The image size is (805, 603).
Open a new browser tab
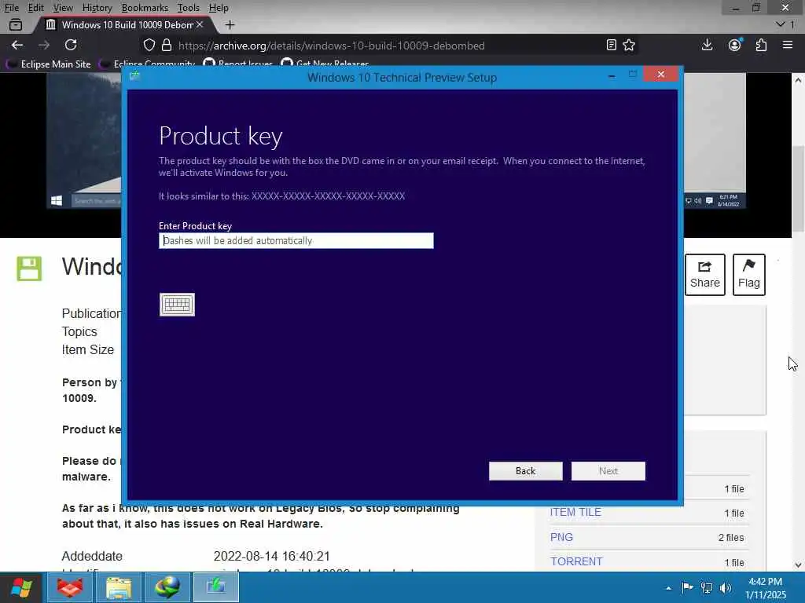tap(230, 24)
